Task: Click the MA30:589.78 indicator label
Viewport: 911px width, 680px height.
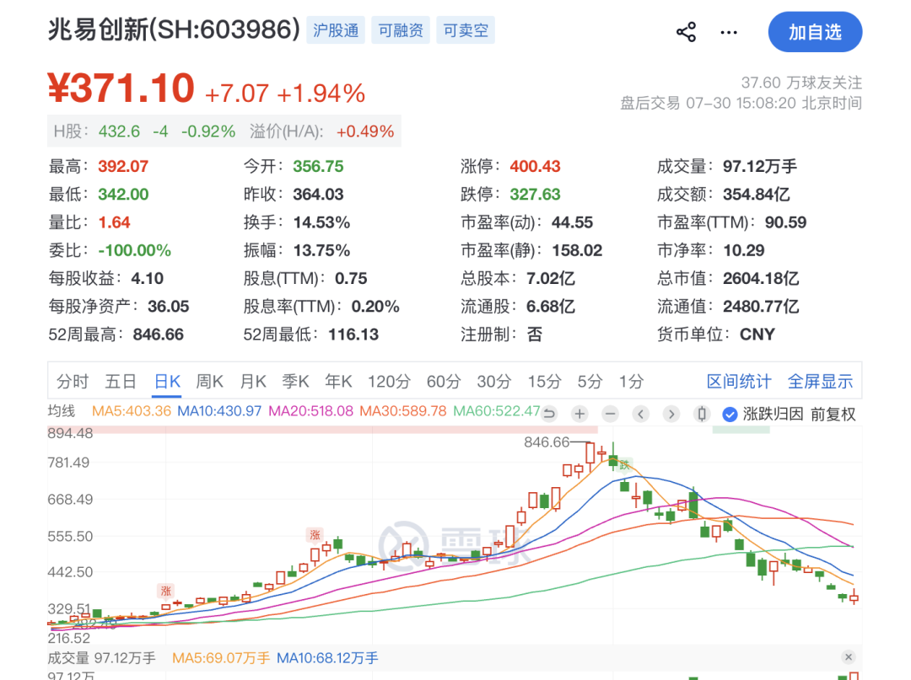Action: 402,411
